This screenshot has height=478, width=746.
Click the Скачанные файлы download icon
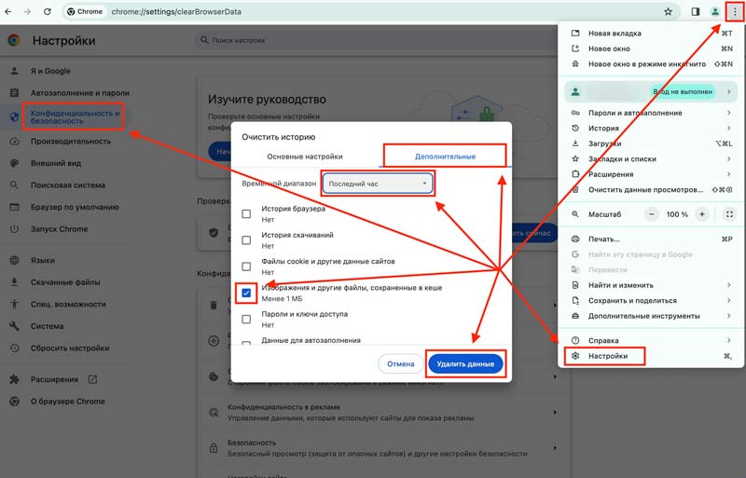tap(14, 282)
